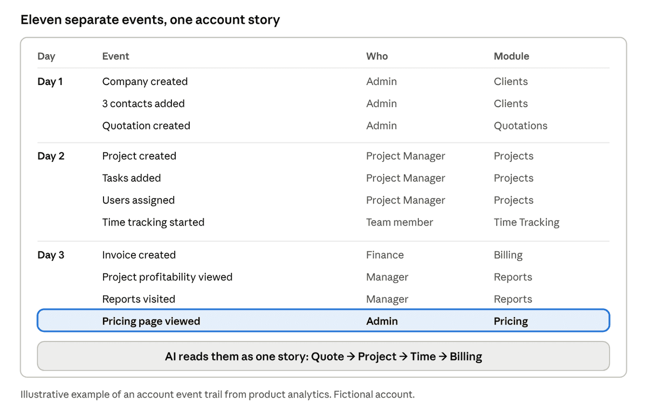Click the "Finance" cell
The image size is (647, 417).
(385, 255)
